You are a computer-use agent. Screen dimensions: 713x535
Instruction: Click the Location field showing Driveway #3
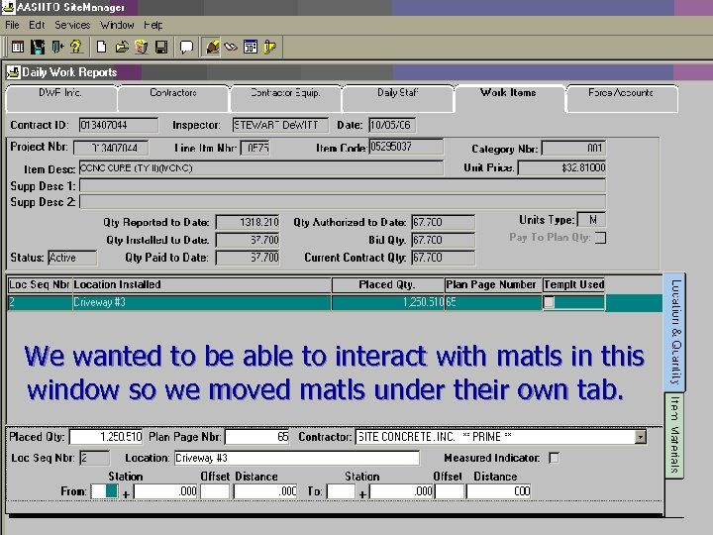(x=297, y=458)
